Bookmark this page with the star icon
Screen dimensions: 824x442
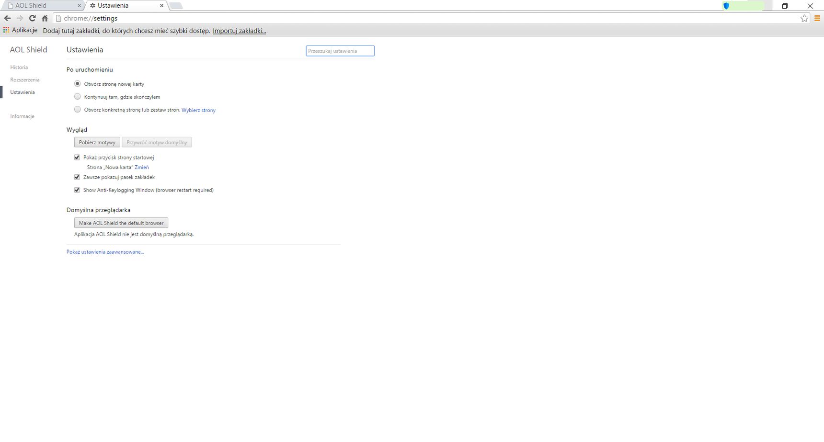[x=804, y=18]
